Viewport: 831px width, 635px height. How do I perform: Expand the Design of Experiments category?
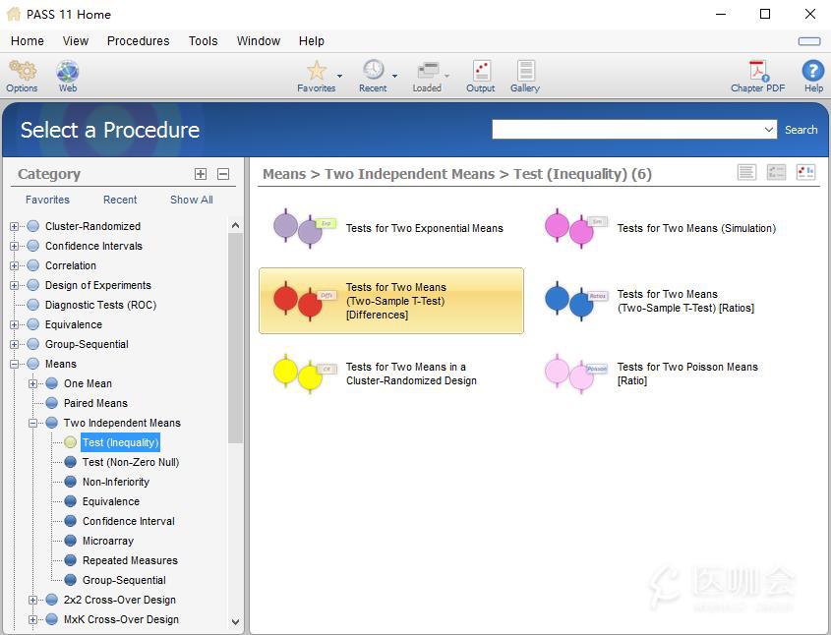point(15,285)
